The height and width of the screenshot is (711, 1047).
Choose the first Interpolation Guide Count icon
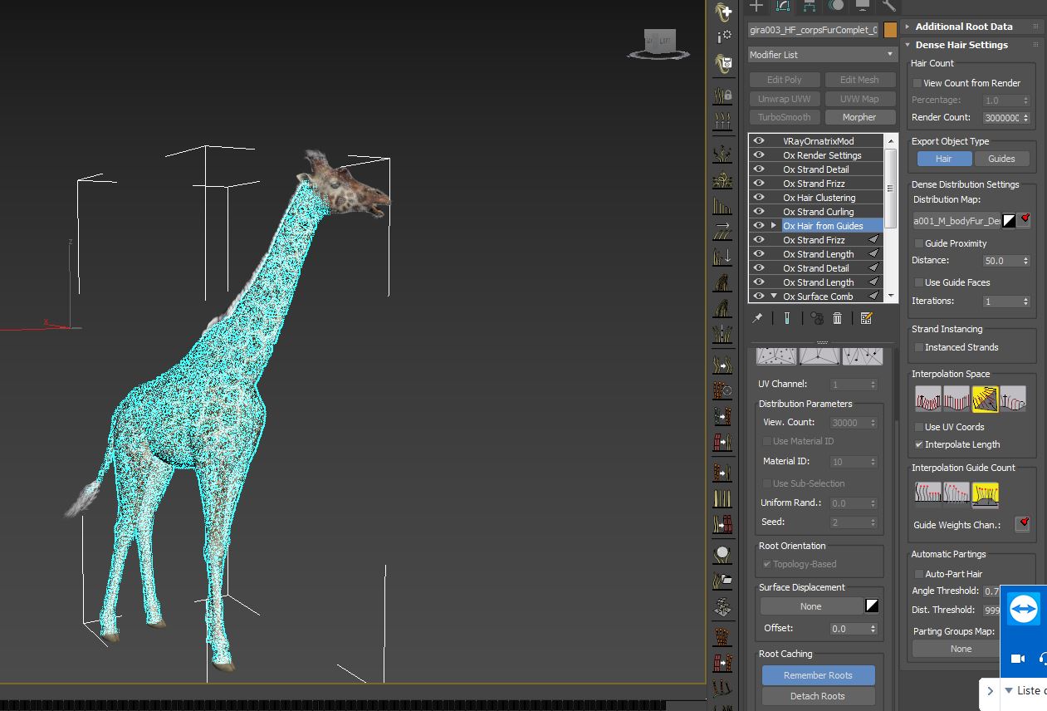(927, 494)
